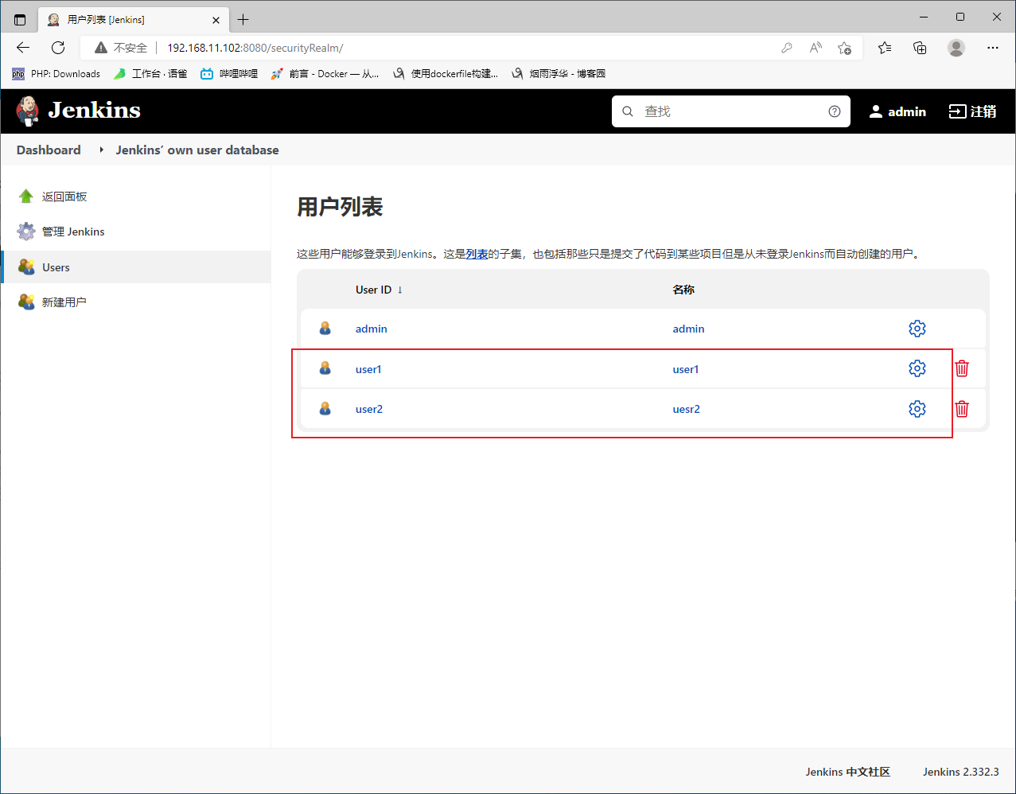Click the 名称 column header

[x=683, y=290]
